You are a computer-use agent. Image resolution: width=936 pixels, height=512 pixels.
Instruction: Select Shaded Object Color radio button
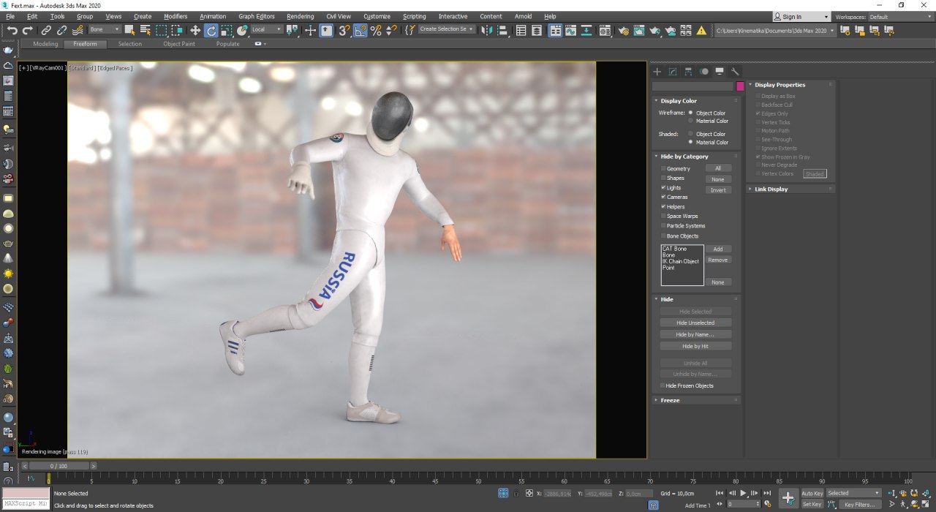[690, 134]
